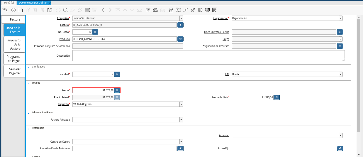Open the Factura field lookup button
Screen dimensions: 363x157
(180, 25)
